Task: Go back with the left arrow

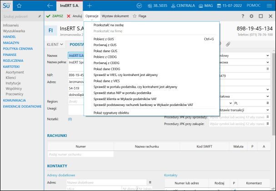Action: [50, 6]
